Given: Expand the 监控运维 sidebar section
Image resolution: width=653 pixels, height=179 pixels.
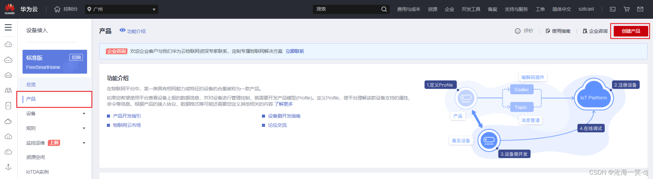Looking at the screenshot, I should (x=55, y=143).
